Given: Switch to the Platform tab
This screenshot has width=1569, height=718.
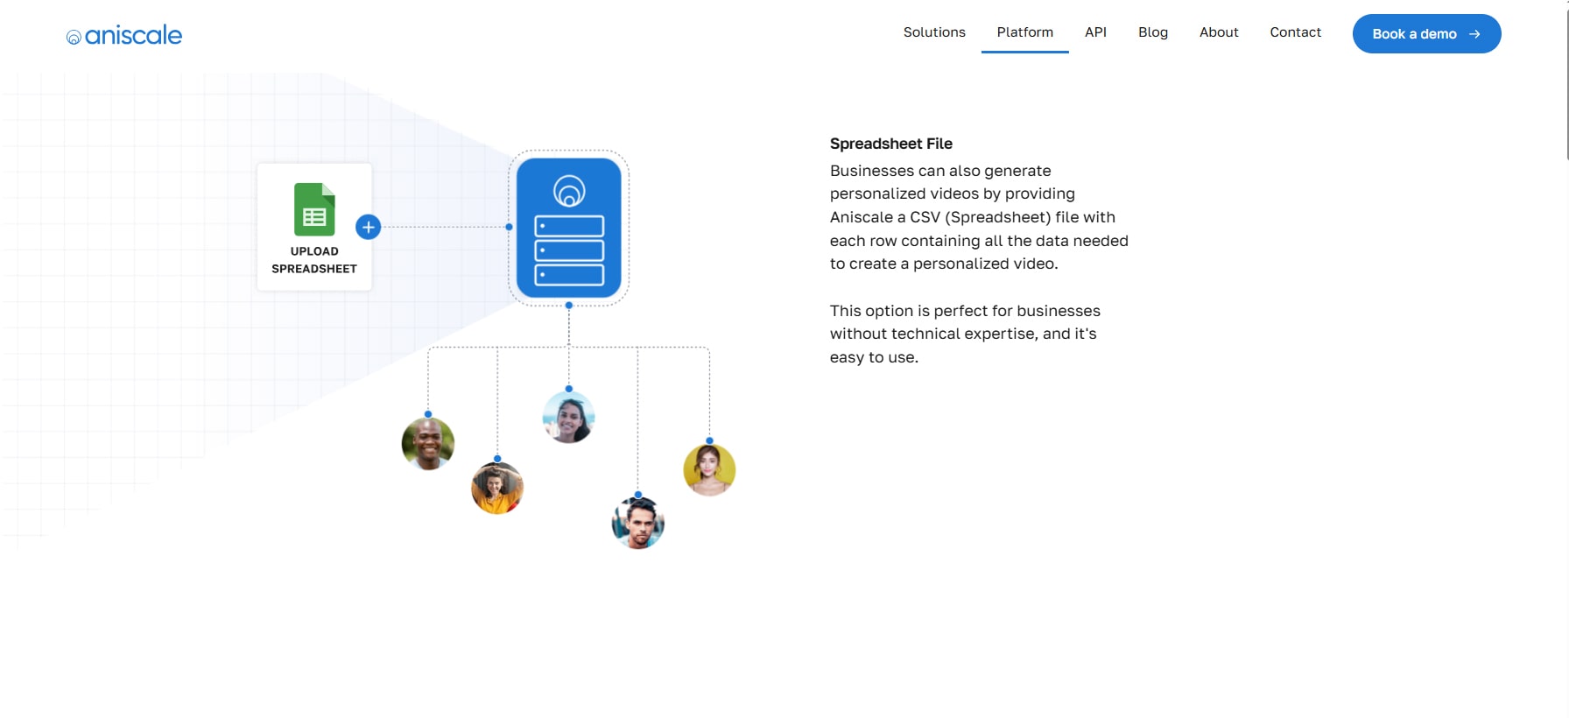Looking at the screenshot, I should 1024,32.
